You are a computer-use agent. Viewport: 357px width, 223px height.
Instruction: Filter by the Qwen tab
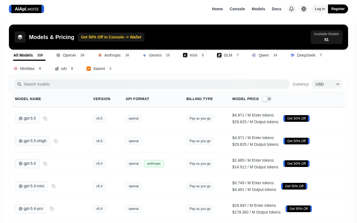(x=265, y=55)
